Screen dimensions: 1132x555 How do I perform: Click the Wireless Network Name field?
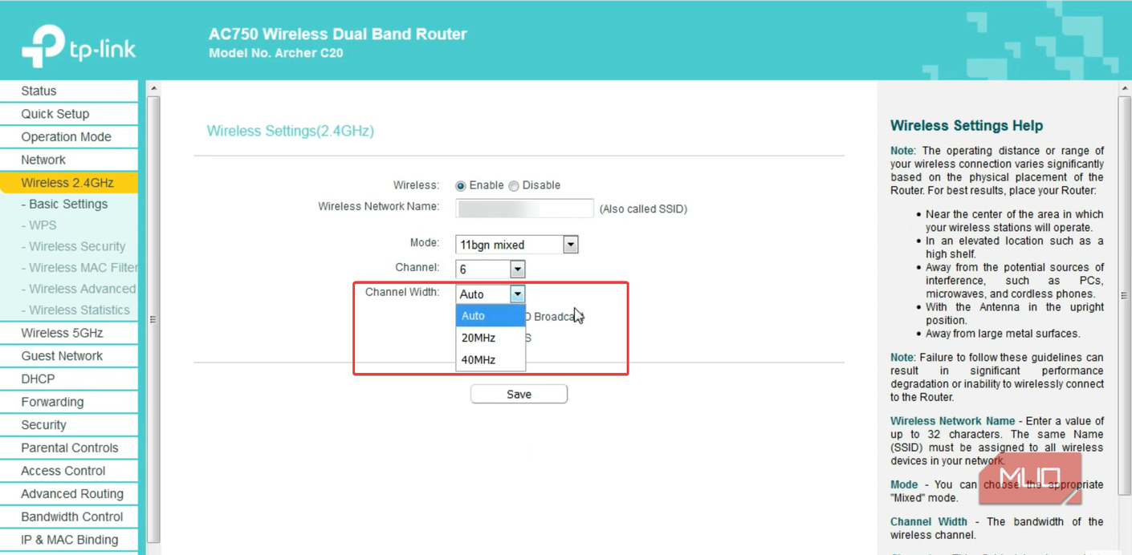click(x=524, y=209)
